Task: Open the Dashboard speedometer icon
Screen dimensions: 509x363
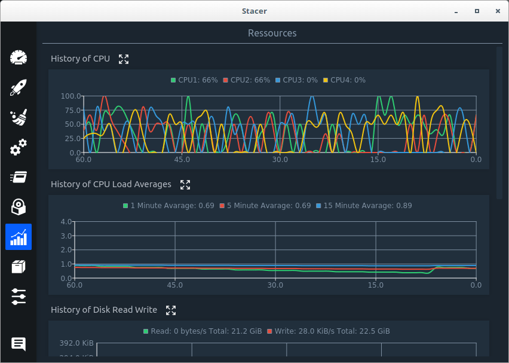Action: click(19, 57)
